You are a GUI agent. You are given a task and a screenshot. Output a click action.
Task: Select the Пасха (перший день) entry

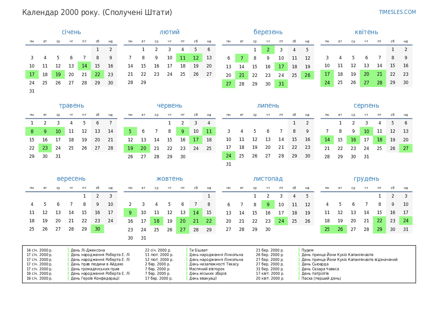(x=321, y=278)
